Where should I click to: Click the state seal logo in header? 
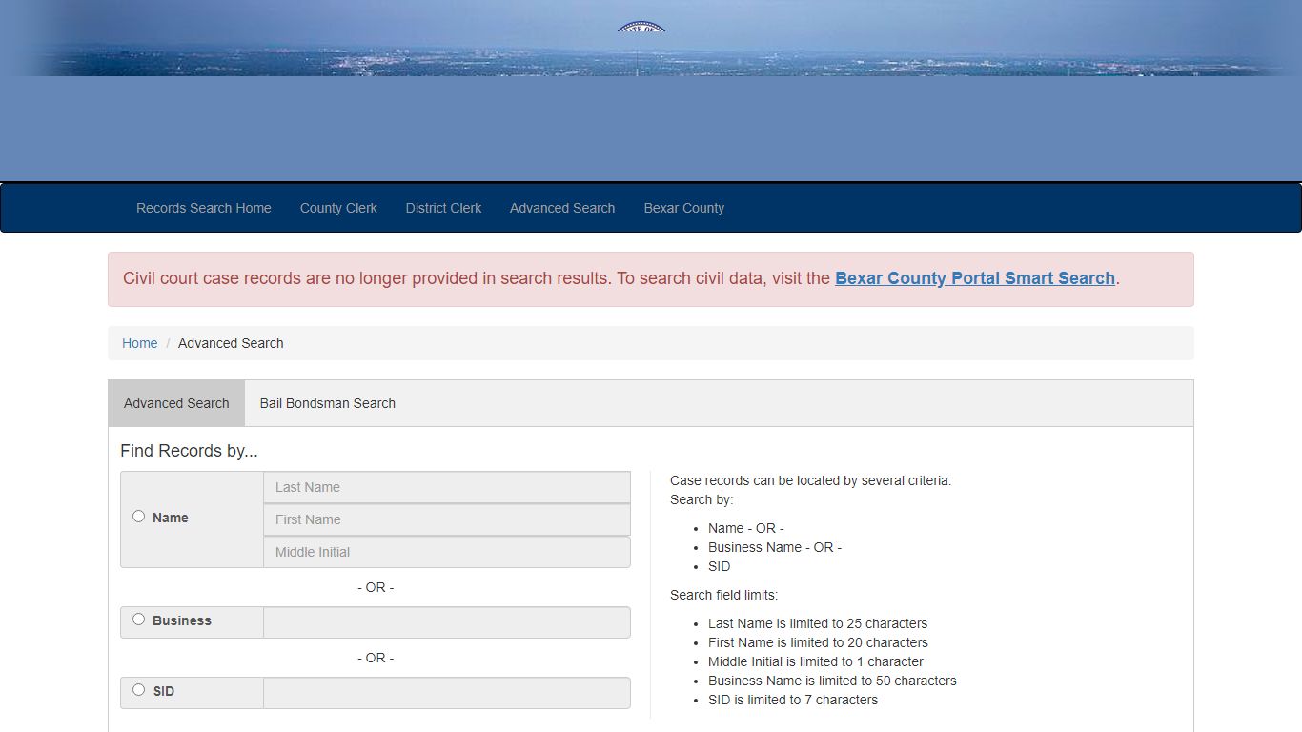tap(641, 28)
